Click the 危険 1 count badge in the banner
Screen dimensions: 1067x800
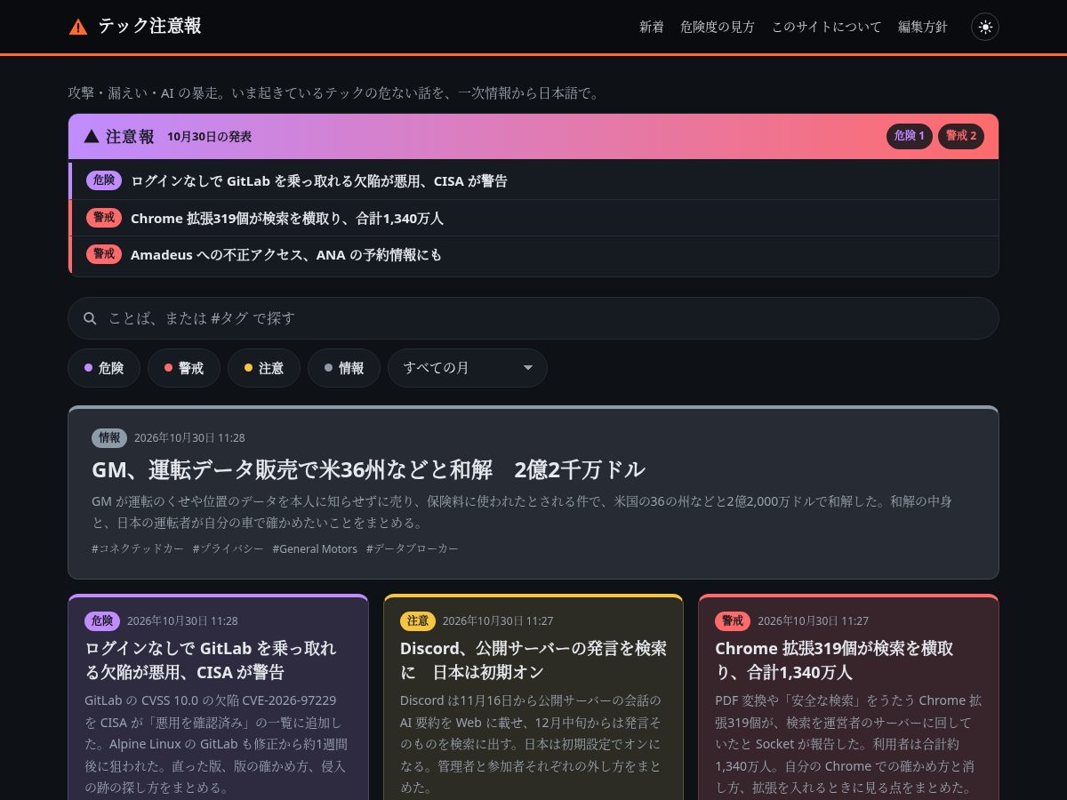[x=910, y=136]
